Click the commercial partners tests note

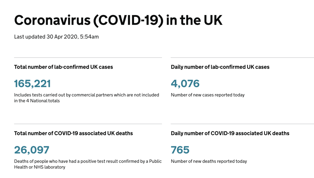(86, 98)
